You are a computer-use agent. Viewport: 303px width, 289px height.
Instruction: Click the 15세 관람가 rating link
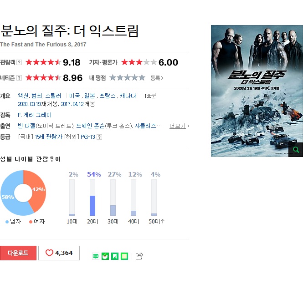(49, 137)
